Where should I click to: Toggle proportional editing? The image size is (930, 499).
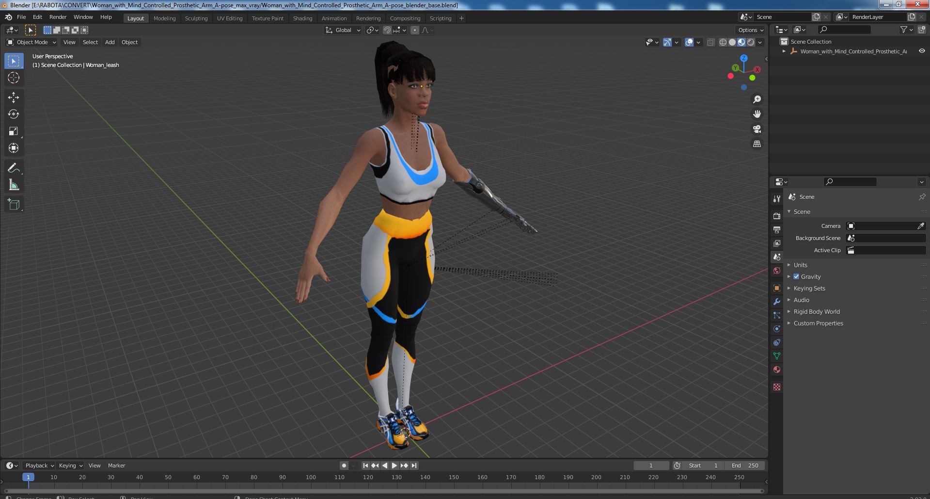click(415, 30)
